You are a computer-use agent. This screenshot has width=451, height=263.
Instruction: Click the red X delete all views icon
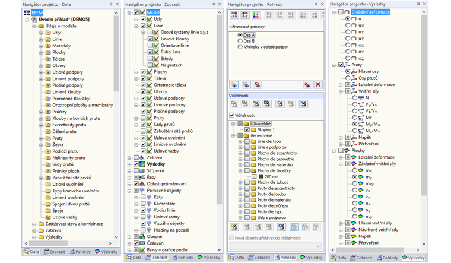[x=318, y=85]
